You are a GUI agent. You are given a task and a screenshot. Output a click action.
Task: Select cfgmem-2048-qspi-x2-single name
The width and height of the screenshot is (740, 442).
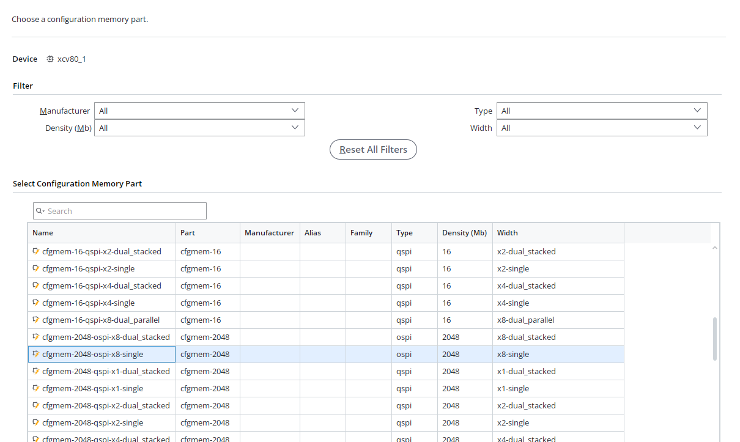(x=92, y=422)
